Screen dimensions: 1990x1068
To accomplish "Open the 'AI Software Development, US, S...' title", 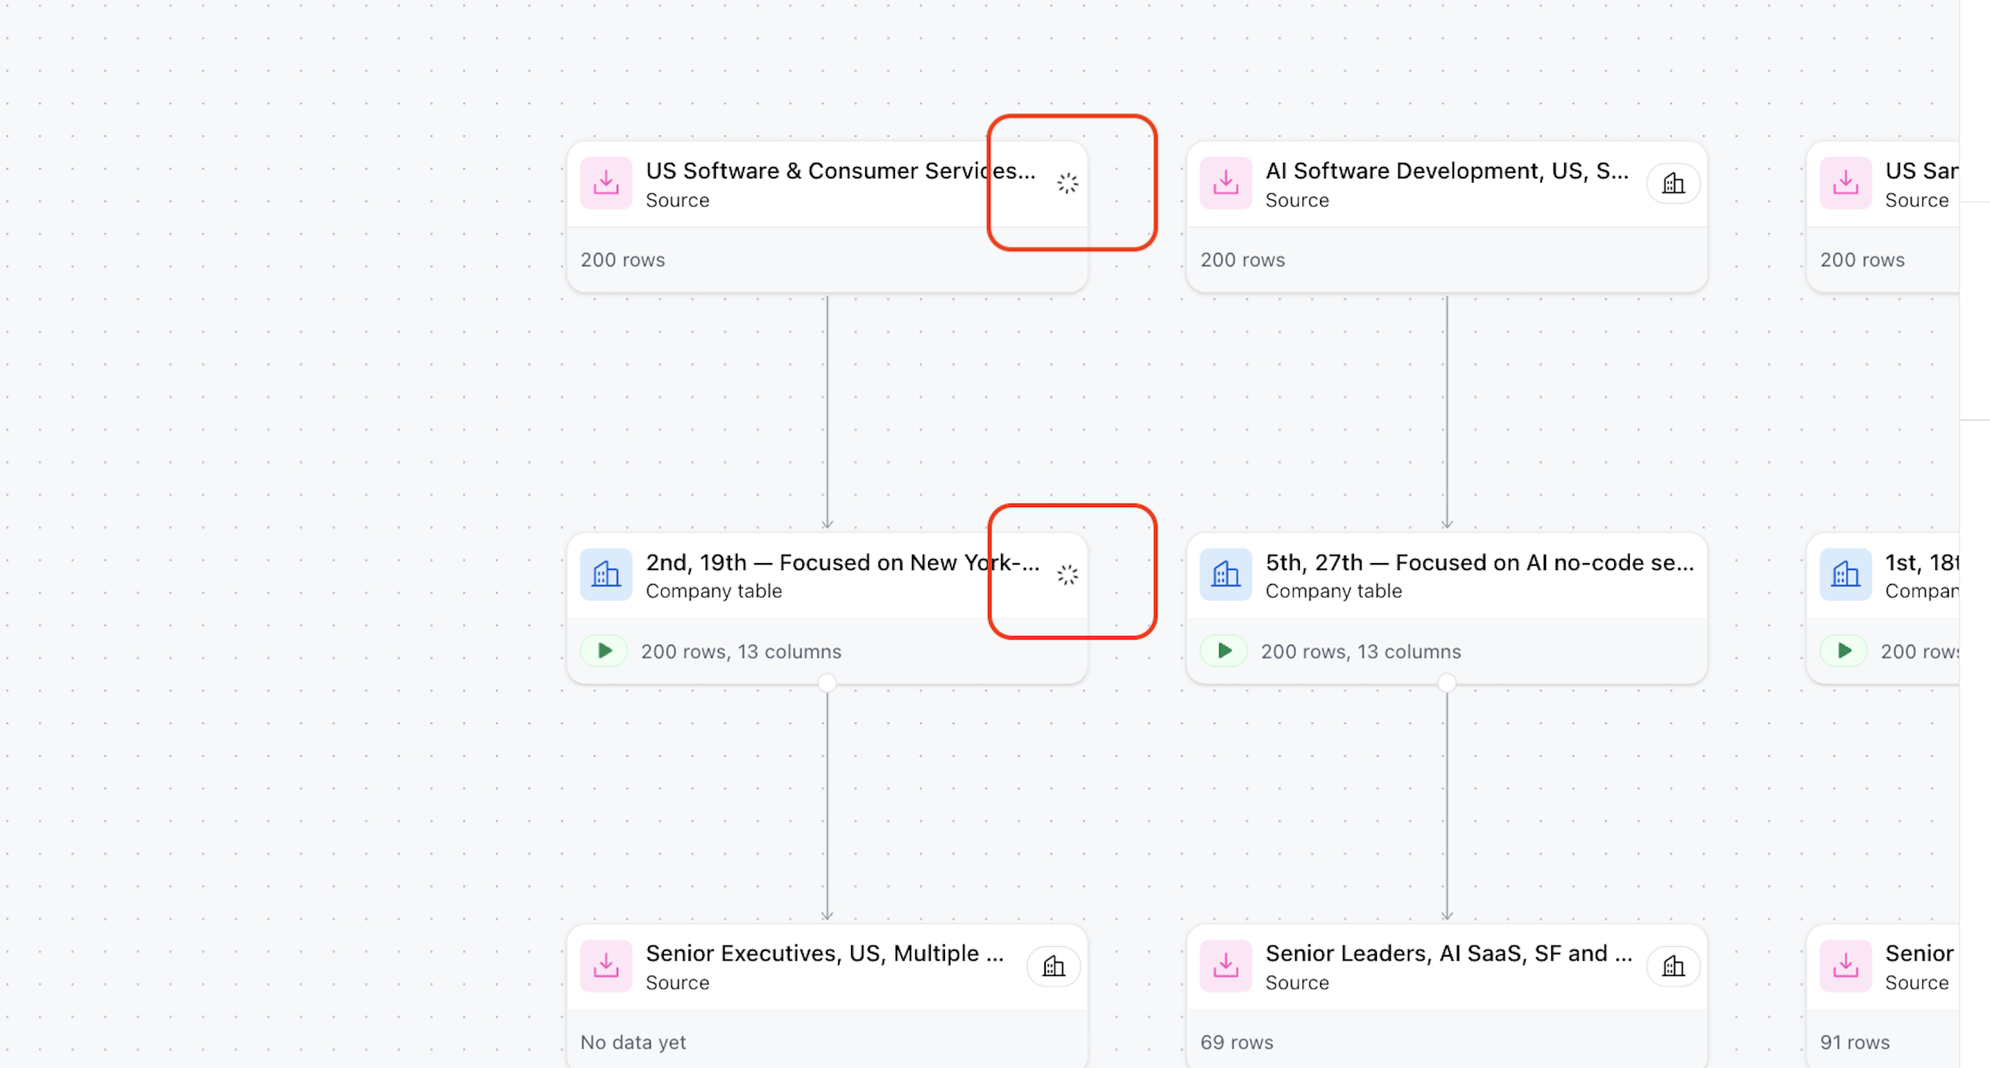I will point(1447,171).
